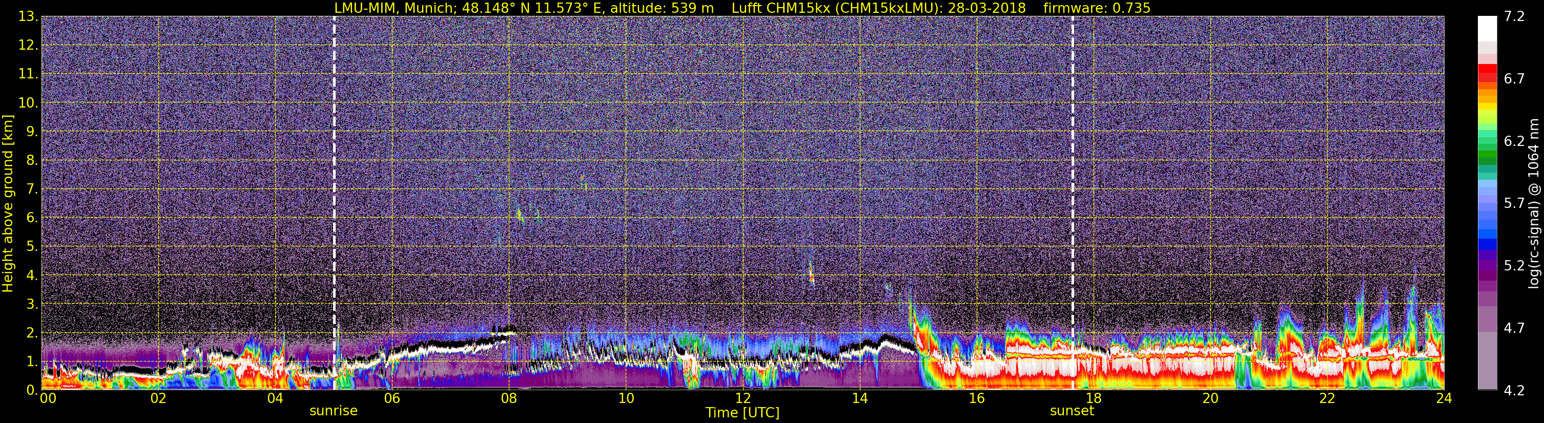Click the time axis tick '10'
The height and width of the screenshot is (423, 1544).
[x=626, y=398]
